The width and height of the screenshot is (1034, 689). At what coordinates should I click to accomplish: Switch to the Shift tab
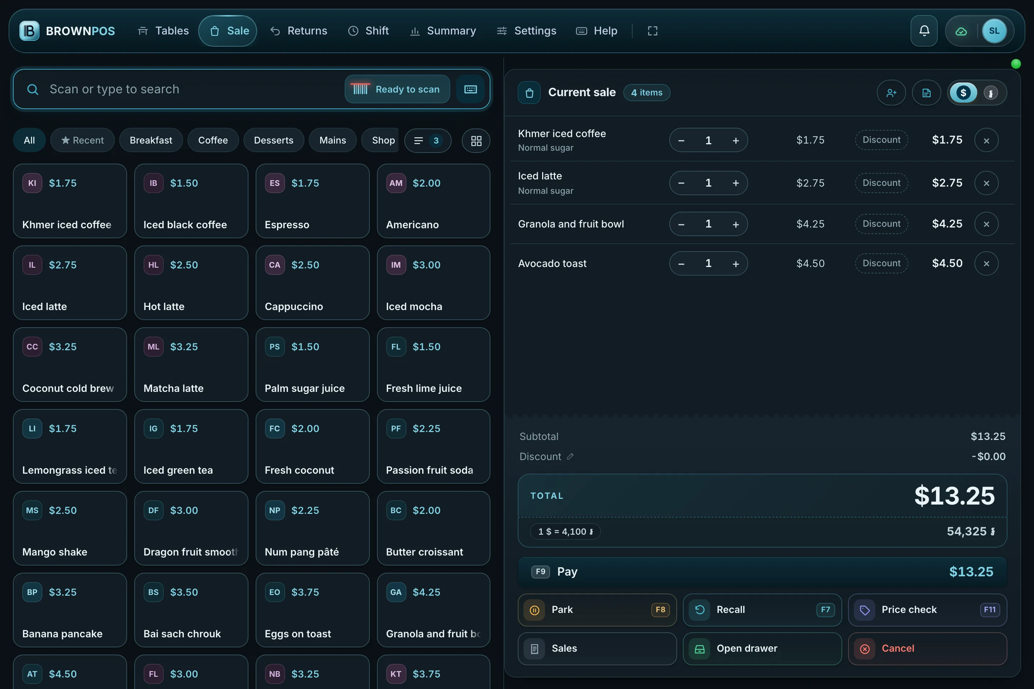tap(368, 31)
